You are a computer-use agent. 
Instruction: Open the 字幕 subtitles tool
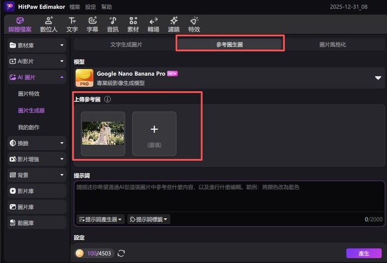pyautogui.click(x=92, y=25)
